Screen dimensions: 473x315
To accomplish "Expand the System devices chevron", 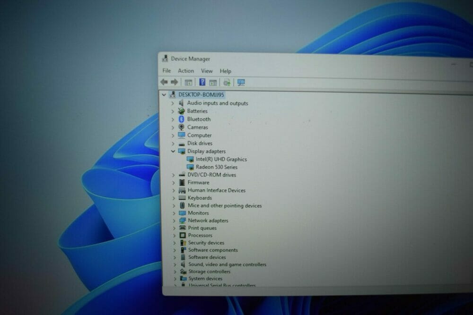I will coord(175,279).
